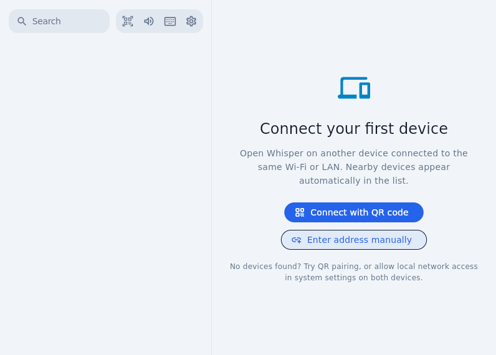Click the blue laptop-and-phone devices icon

pos(354,88)
